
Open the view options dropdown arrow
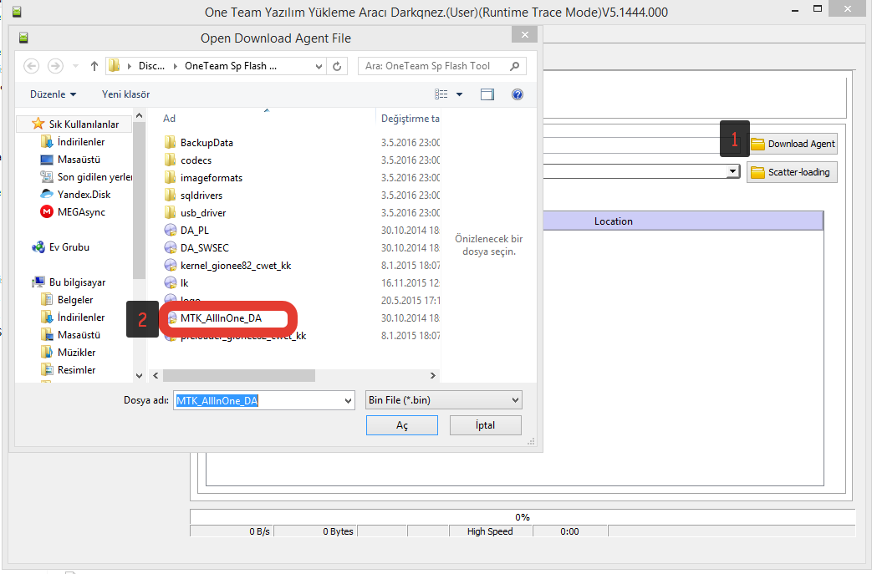[459, 94]
